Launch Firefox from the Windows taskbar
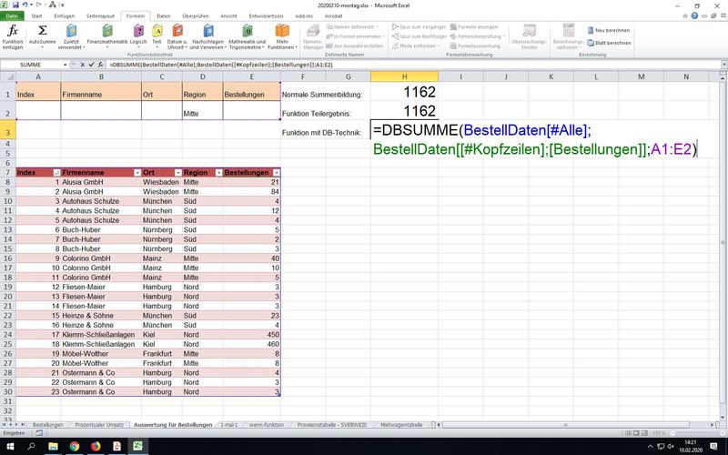Viewport: 728px width, 455px height. click(96, 447)
